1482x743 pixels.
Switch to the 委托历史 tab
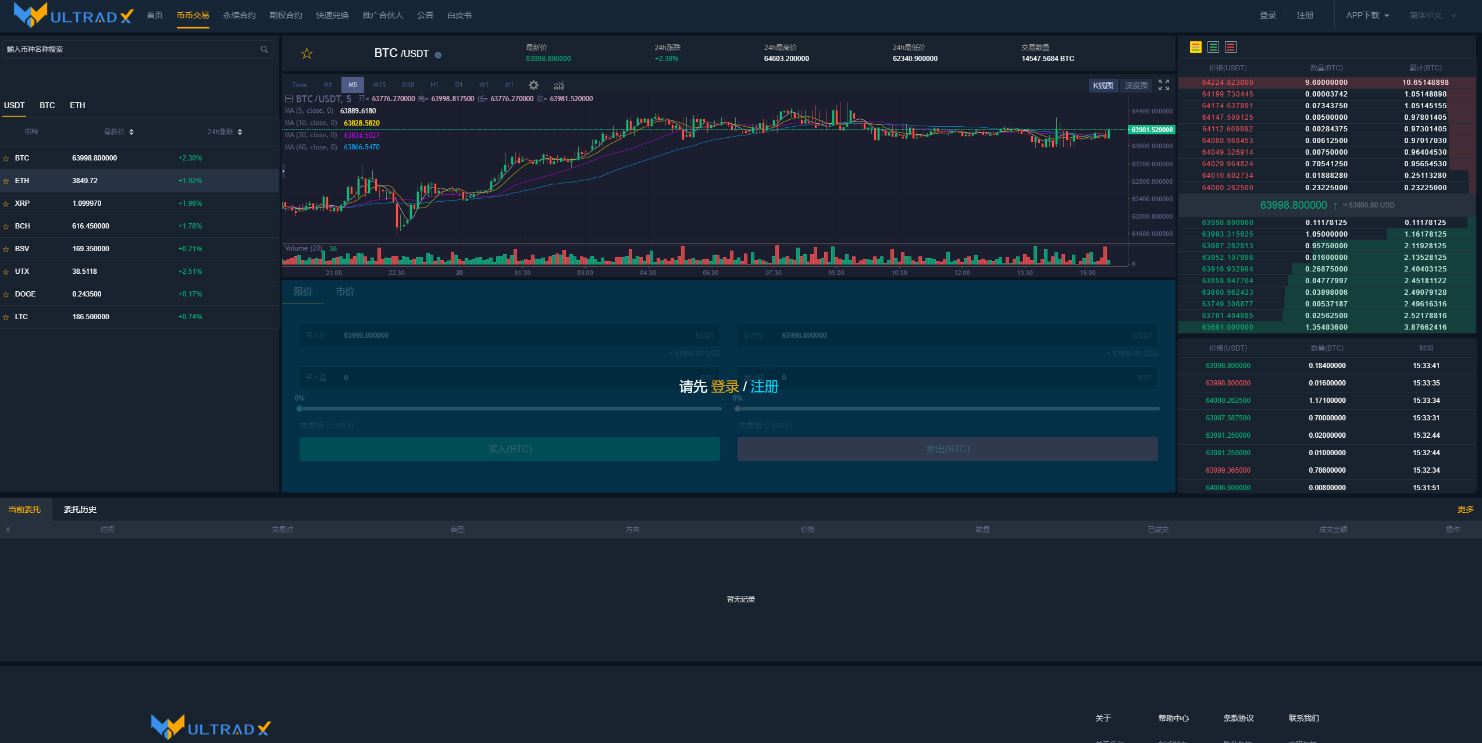[80, 509]
